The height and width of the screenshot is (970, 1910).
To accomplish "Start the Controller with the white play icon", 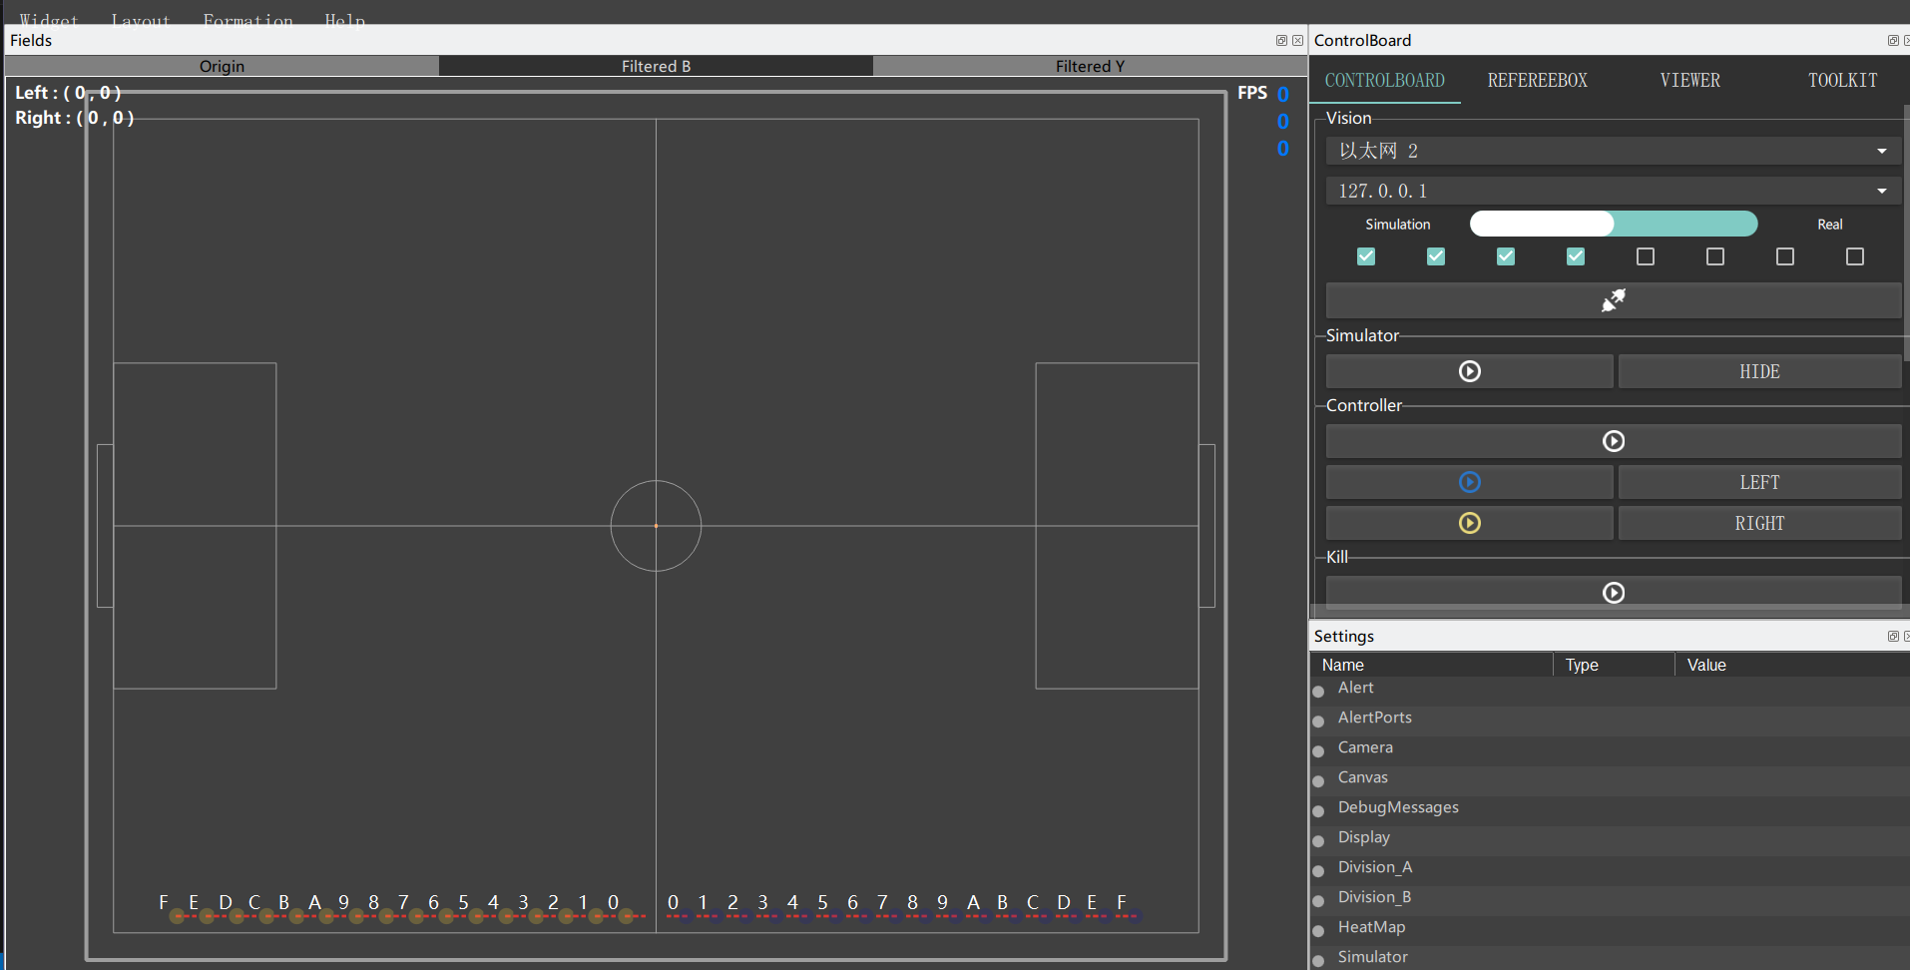I will click(x=1613, y=441).
